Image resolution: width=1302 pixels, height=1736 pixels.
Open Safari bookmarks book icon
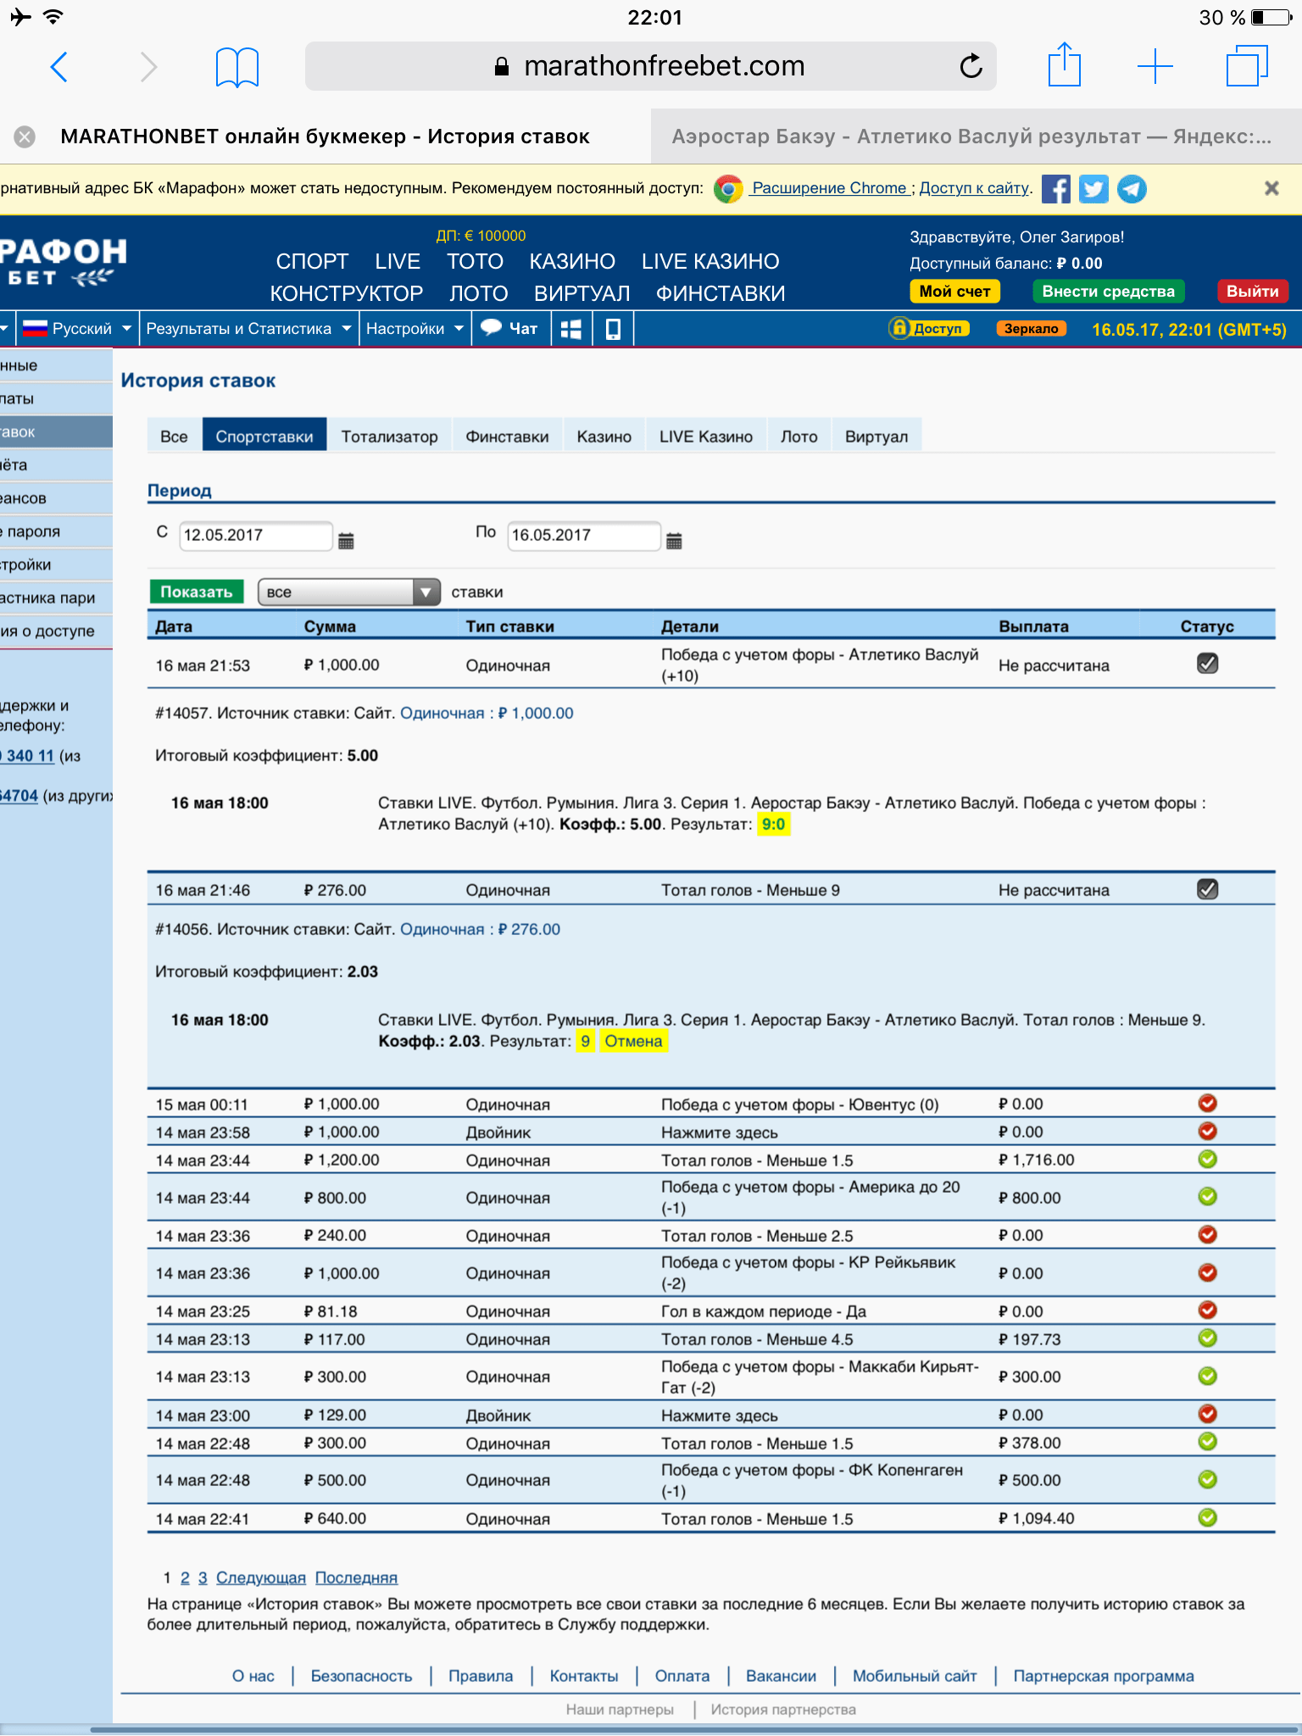[x=236, y=67]
